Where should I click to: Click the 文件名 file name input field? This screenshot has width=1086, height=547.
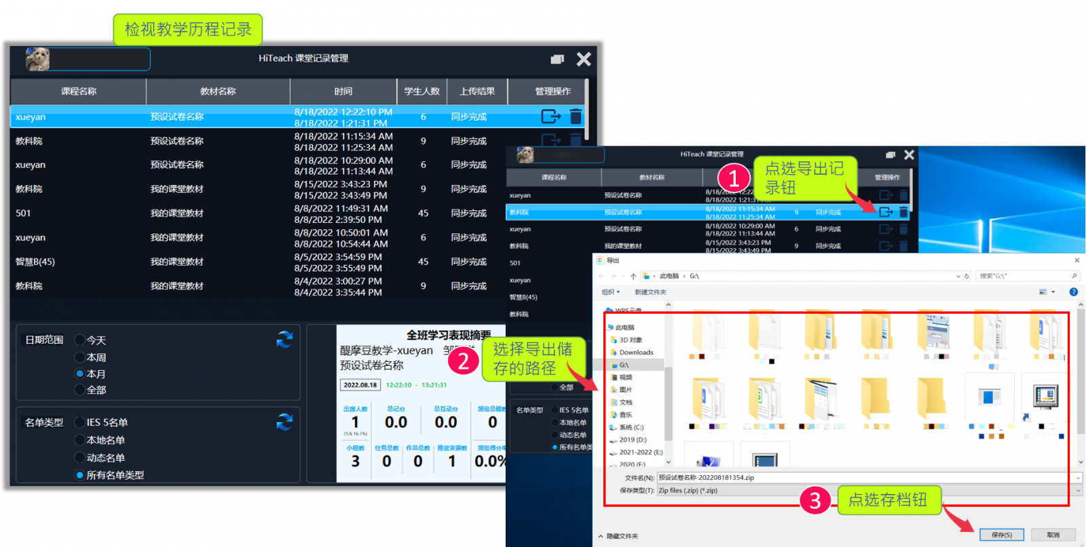coord(862,478)
